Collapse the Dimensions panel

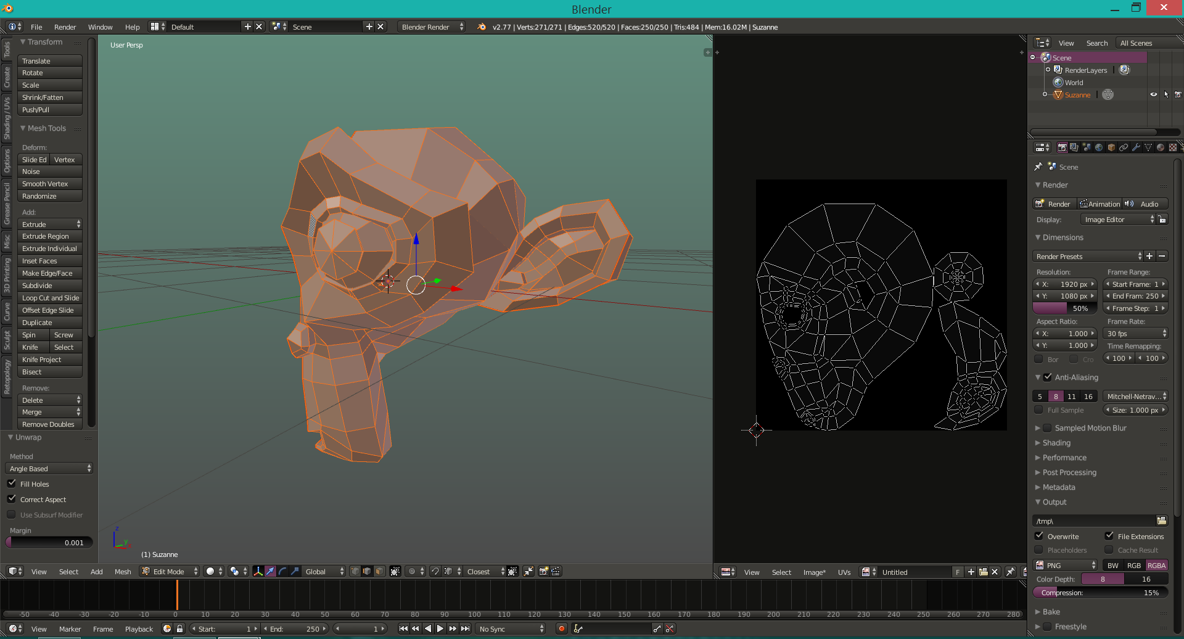point(1063,237)
